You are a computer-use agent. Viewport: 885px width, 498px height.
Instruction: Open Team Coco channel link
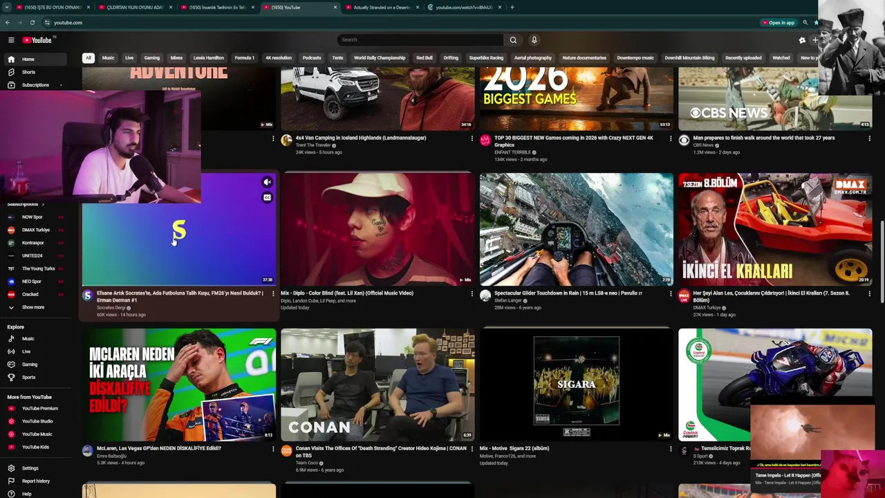pos(307,463)
